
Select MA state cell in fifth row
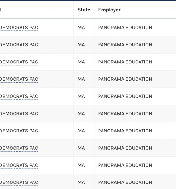click(x=81, y=96)
